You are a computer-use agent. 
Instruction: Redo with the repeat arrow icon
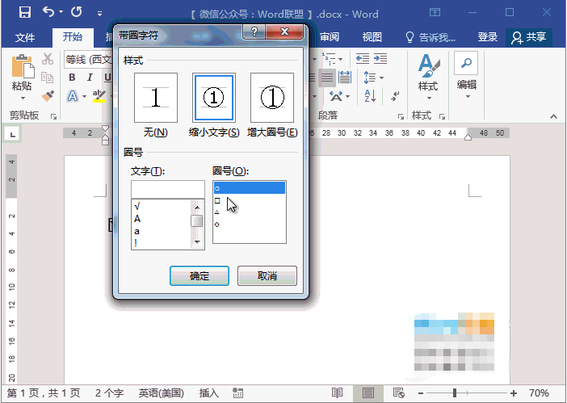pos(76,12)
